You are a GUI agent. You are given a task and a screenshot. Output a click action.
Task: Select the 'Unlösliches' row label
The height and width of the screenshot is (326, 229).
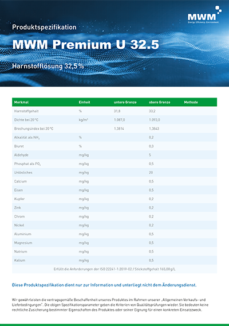(x=23, y=173)
